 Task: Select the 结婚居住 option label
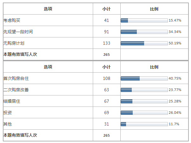(x=12, y=101)
